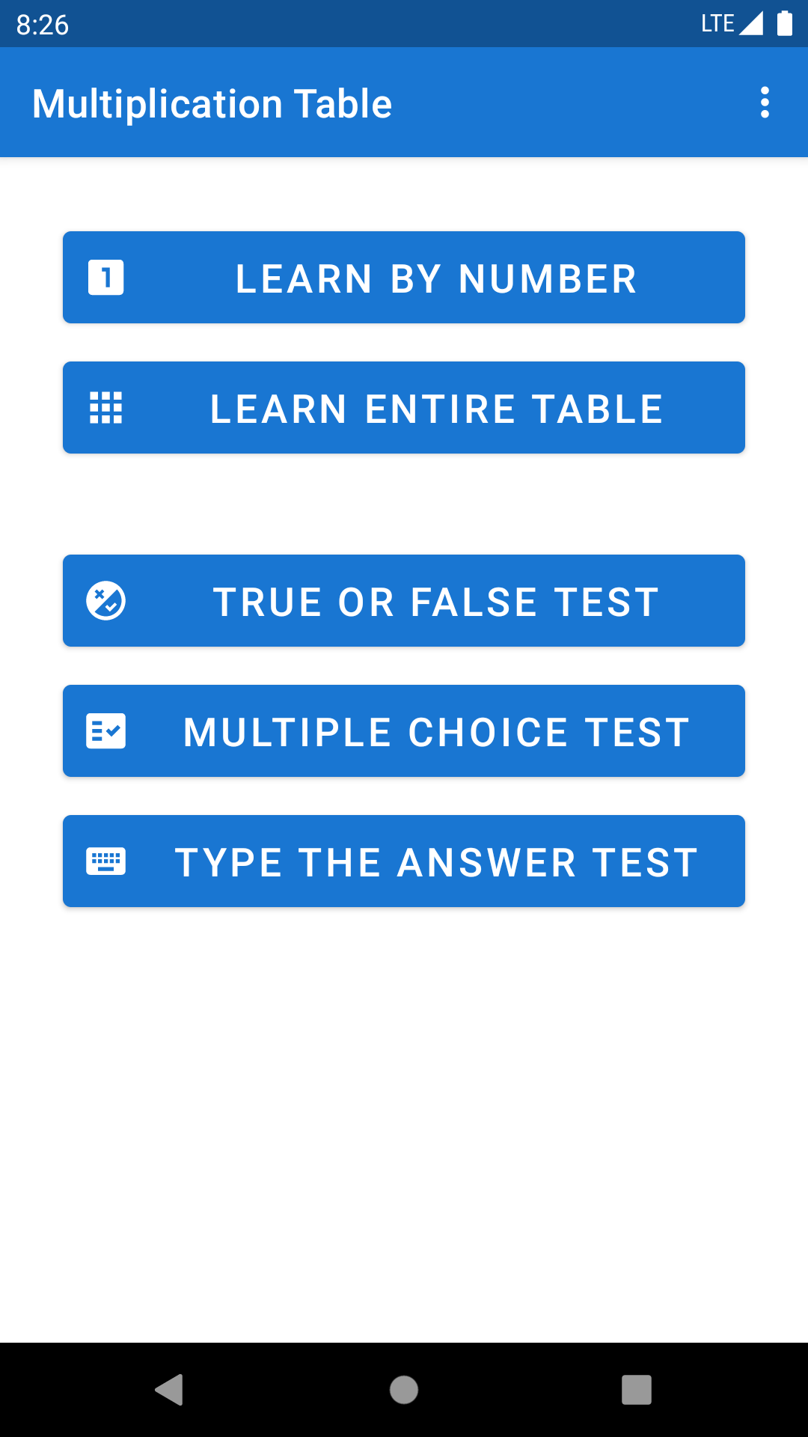This screenshot has height=1437, width=808.
Task: Open the three-dot overflow menu
Action: (x=765, y=103)
